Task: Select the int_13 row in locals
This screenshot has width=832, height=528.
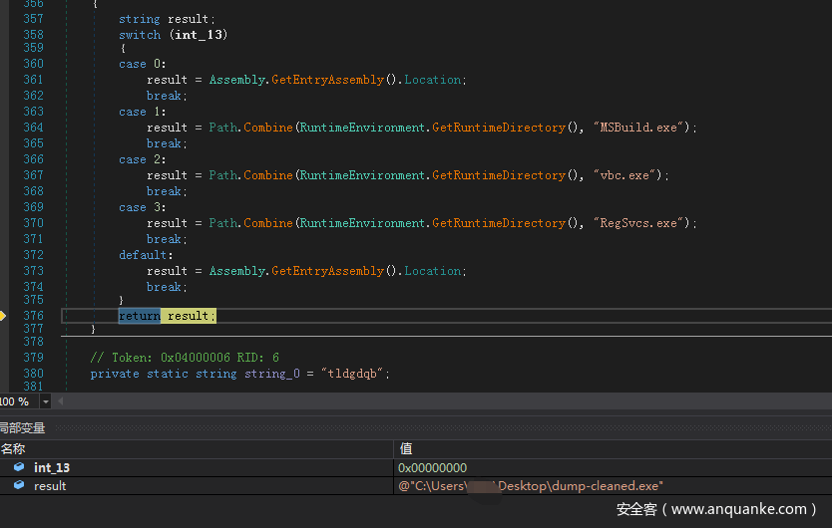Action: pyautogui.click(x=416, y=467)
